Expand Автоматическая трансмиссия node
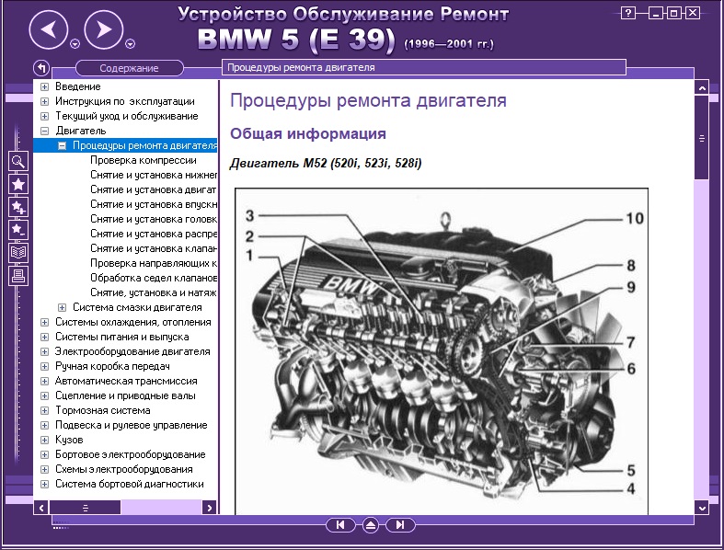Screen dimensions: 724x550 point(44,382)
